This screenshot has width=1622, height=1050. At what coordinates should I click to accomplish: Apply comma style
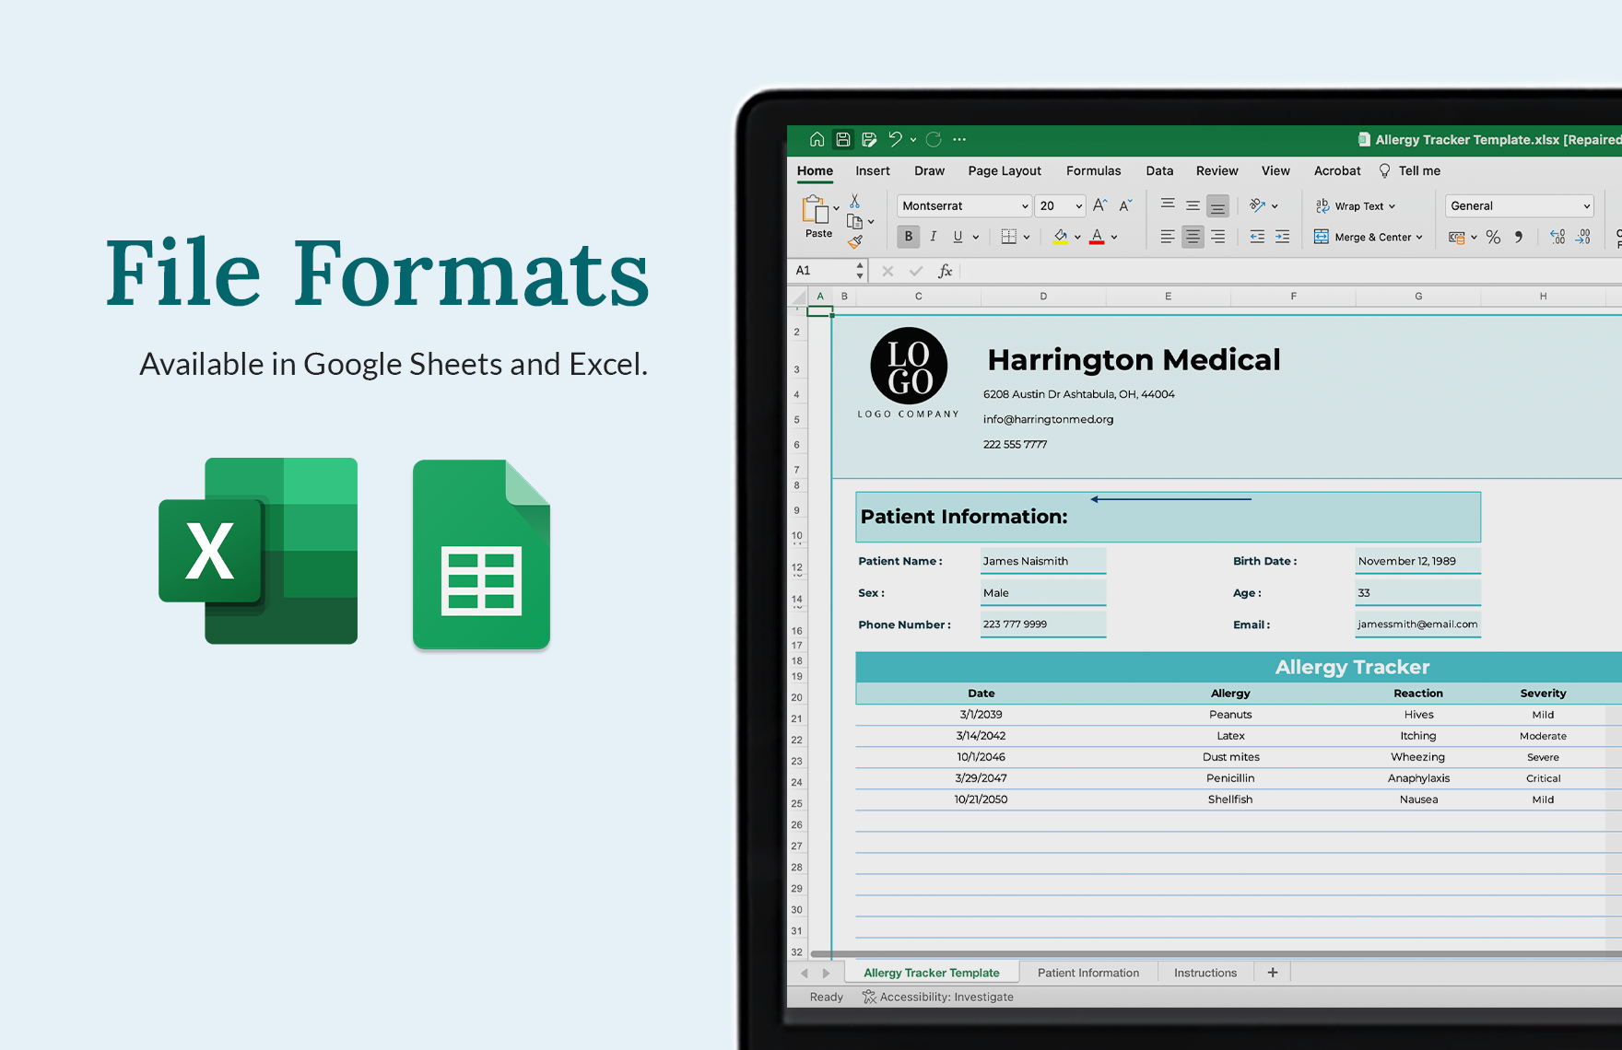1519,237
